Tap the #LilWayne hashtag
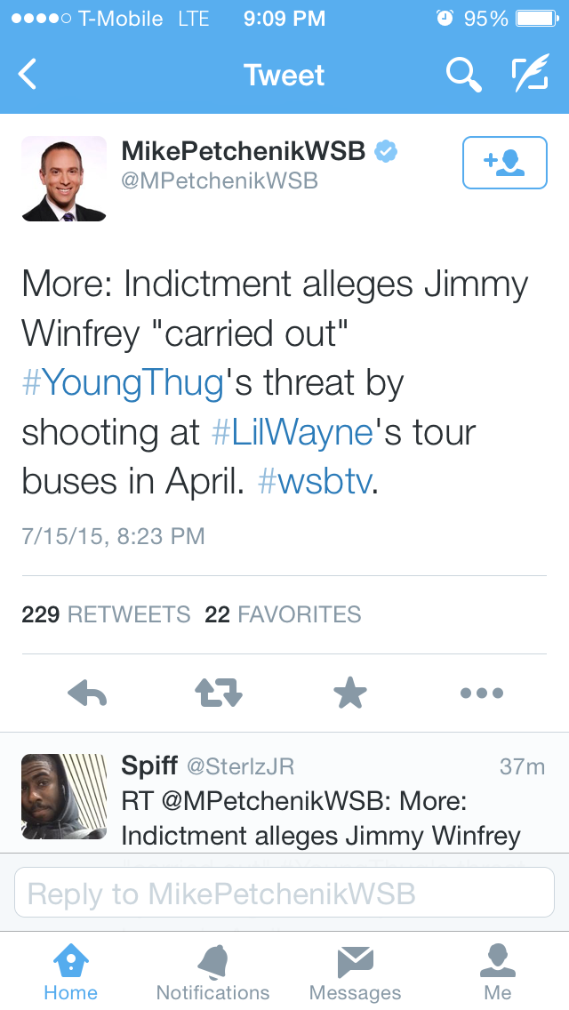This screenshot has width=569, height=1010. [x=292, y=432]
